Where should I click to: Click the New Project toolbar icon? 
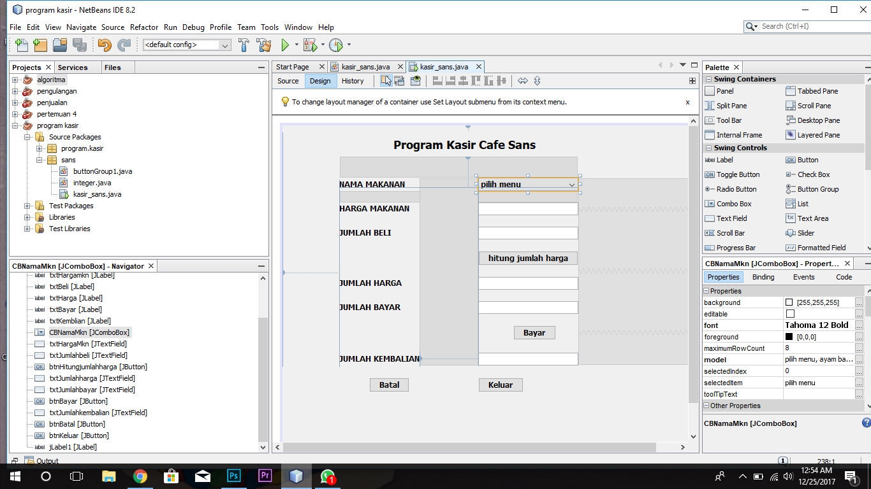pos(39,45)
